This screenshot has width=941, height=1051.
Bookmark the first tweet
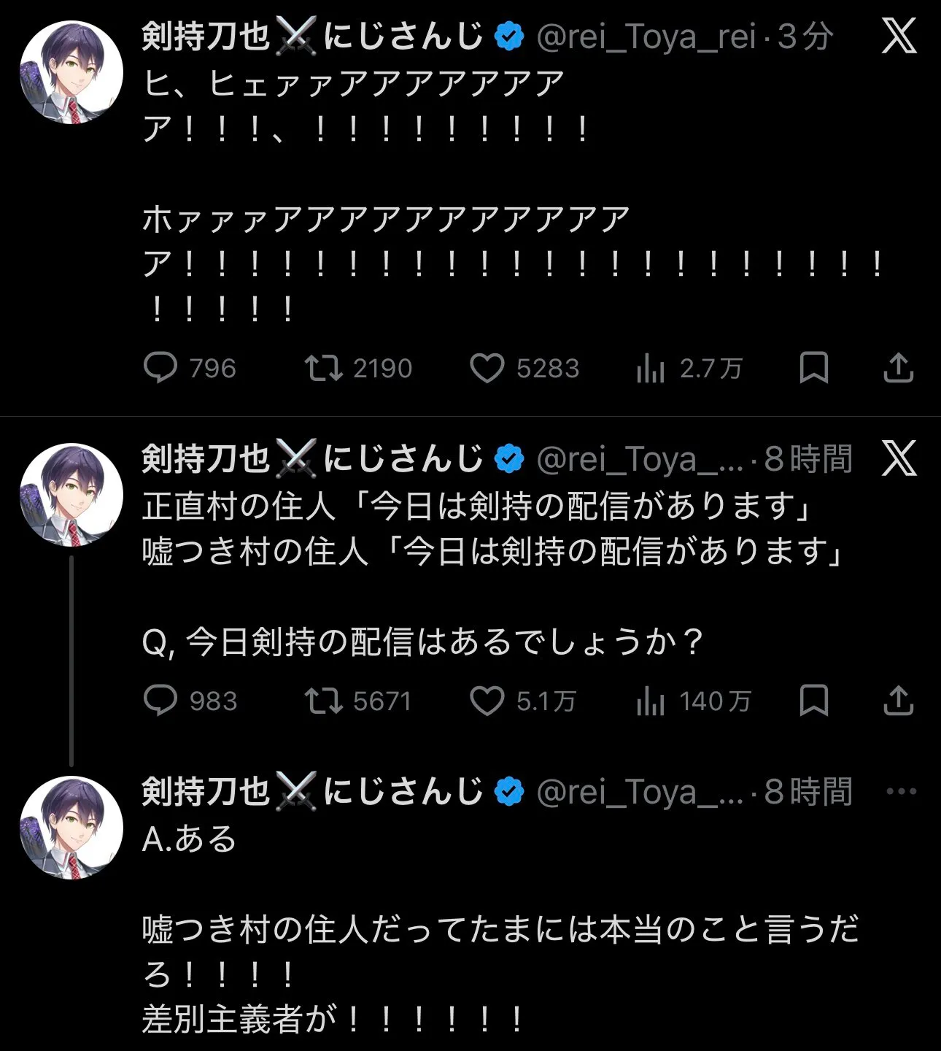coord(813,368)
